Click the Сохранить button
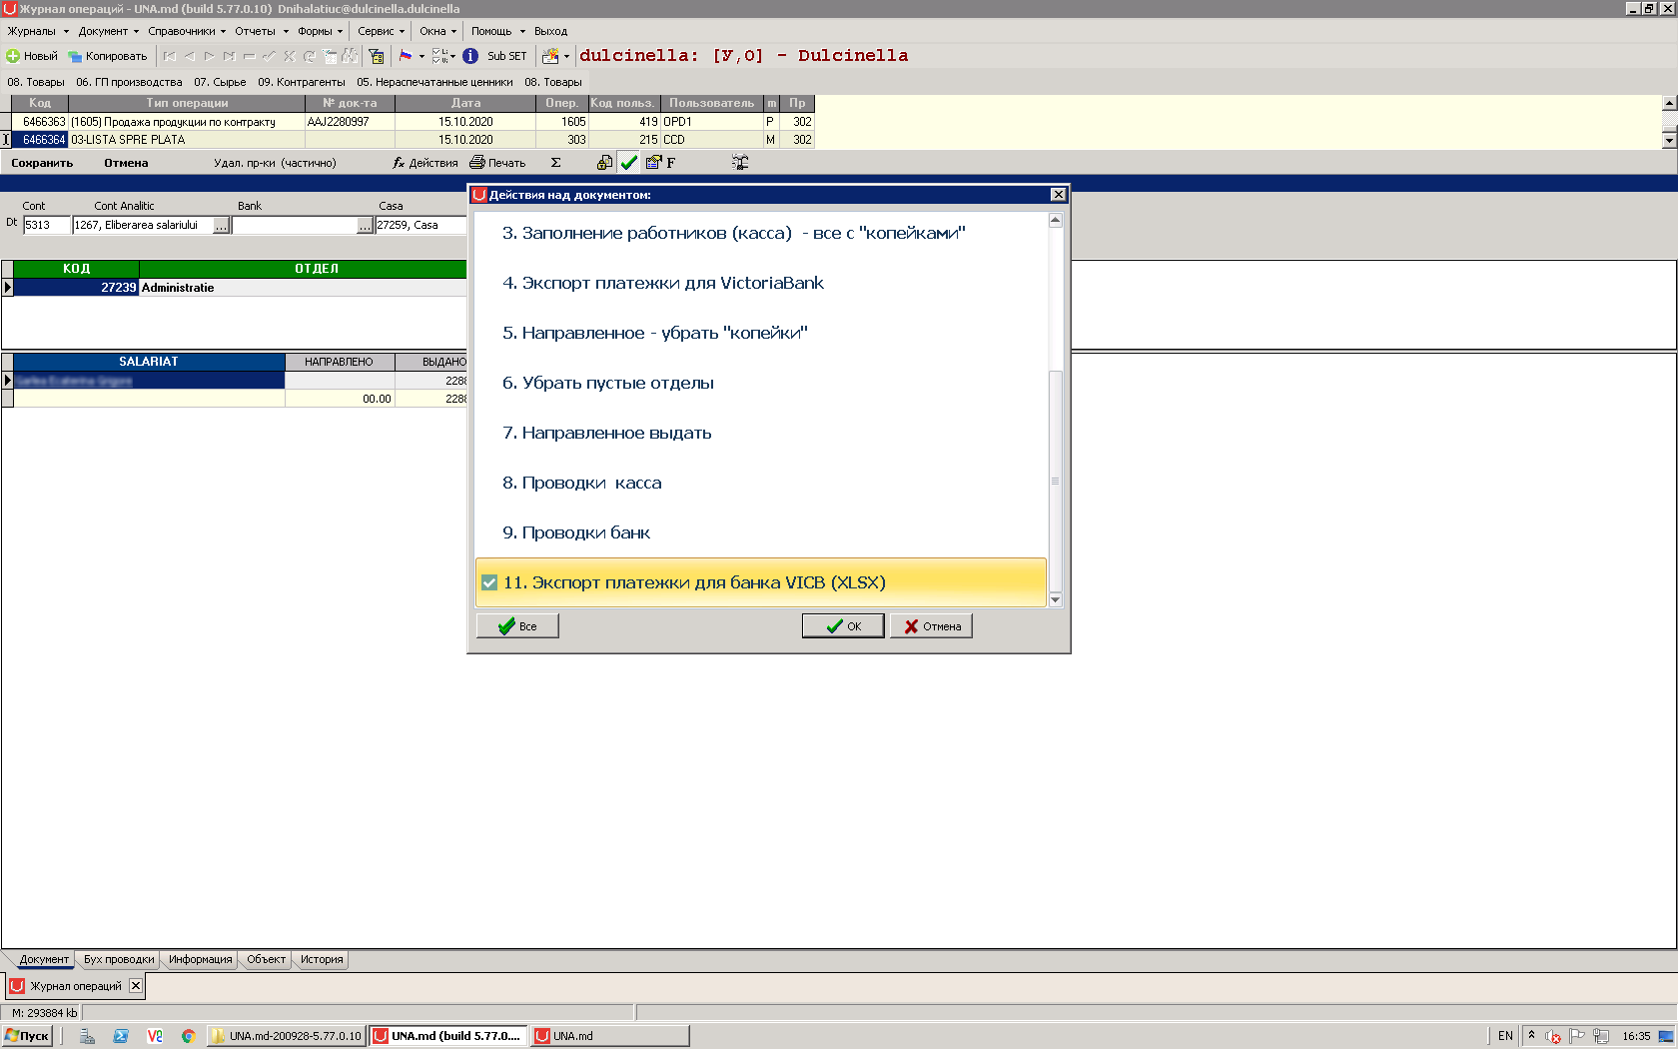Viewport: 1678px width, 1049px height. point(42,163)
